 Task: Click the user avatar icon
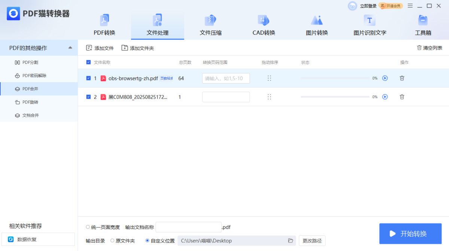coord(352,6)
